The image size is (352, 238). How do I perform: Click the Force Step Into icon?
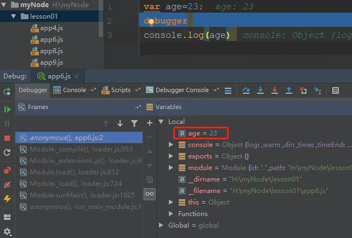click(275, 90)
